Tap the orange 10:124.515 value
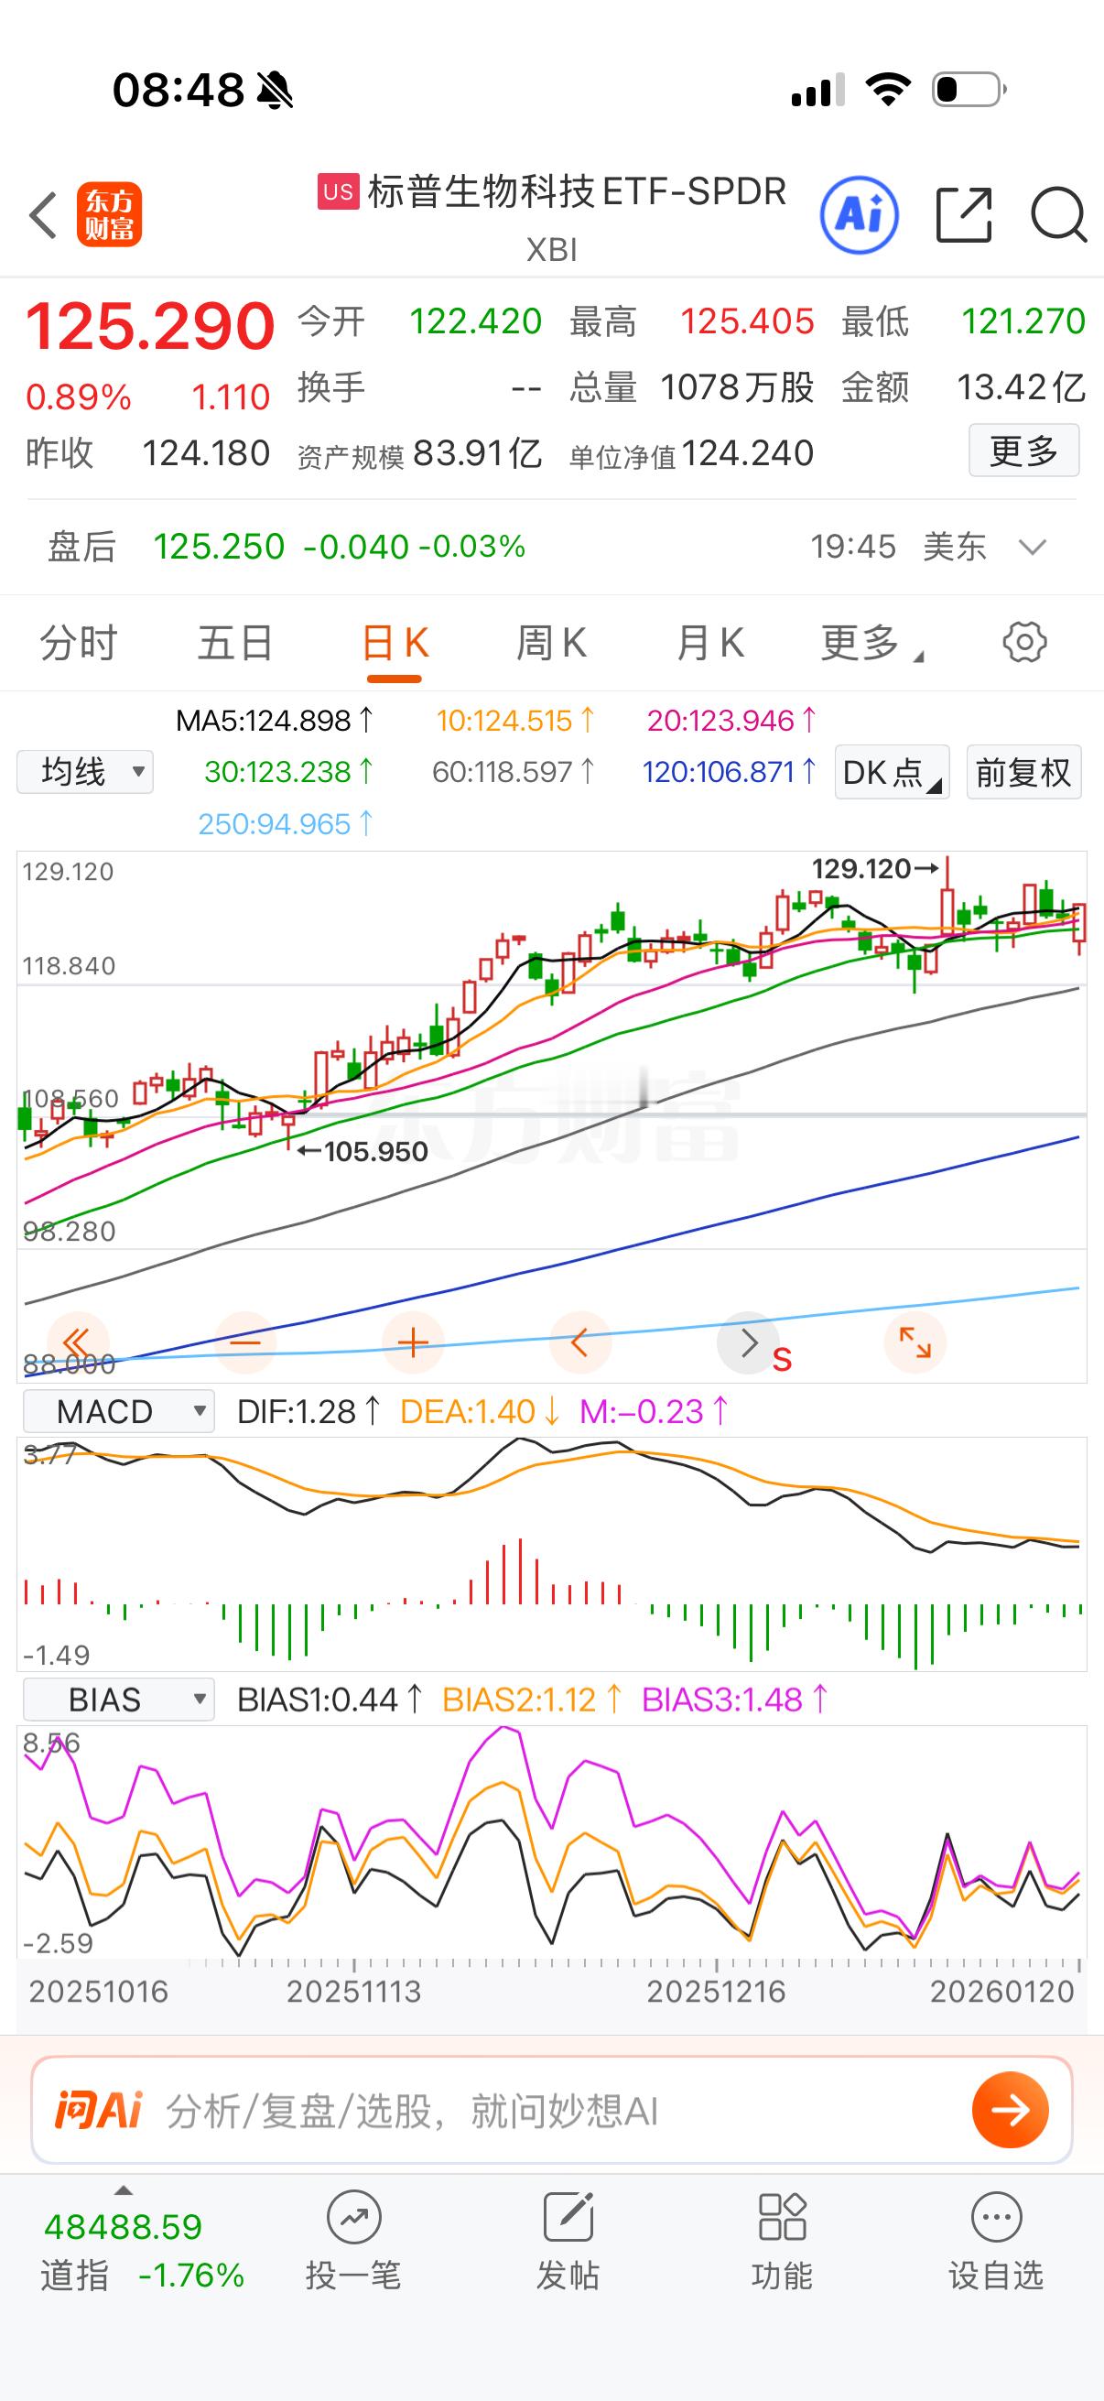The height and width of the screenshot is (2401, 1104). pos(515,721)
